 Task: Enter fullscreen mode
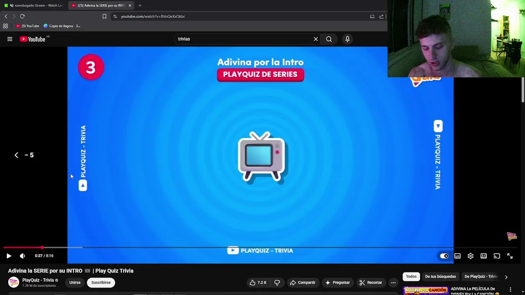(x=510, y=256)
